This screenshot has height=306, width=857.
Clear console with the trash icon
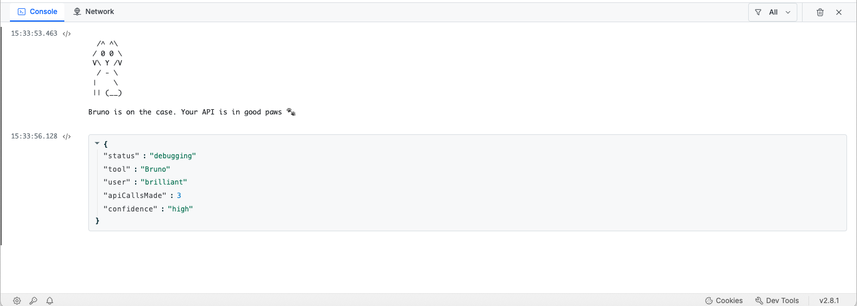coord(820,12)
